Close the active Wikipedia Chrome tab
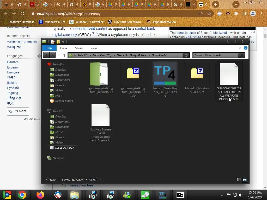The height and width of the screenshot is (200, 267). (x=206, y=5)
